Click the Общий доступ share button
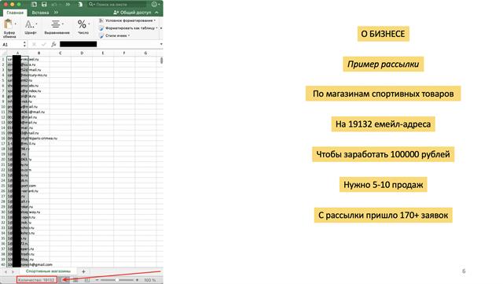This screenshot has width=503, height=284. point(132,13)
